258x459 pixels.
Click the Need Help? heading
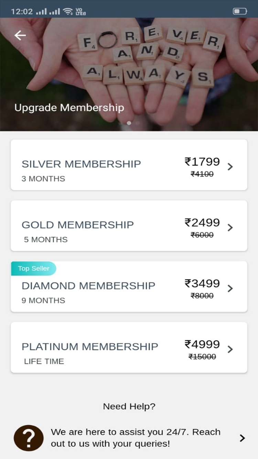(x=129, y=406)
